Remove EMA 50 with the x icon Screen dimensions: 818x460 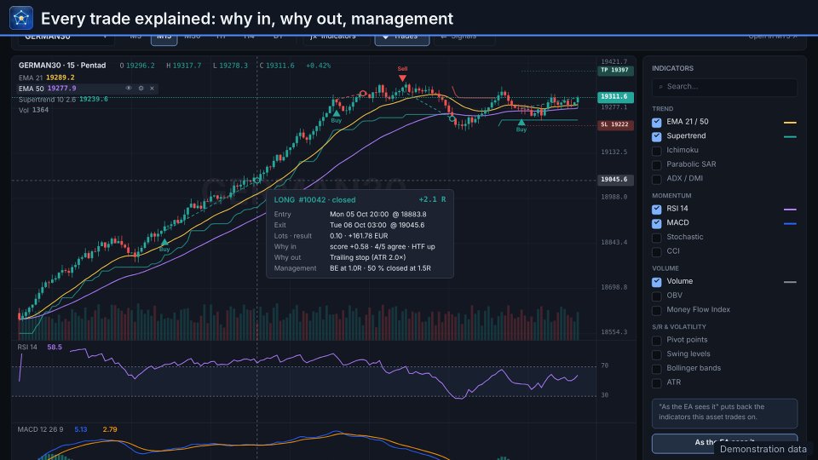[x=152, y=88]
